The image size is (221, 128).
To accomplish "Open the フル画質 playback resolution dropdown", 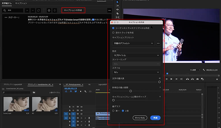I will [195, 70].
